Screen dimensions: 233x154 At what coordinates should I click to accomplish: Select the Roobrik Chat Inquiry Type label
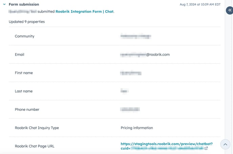point(37,128)
